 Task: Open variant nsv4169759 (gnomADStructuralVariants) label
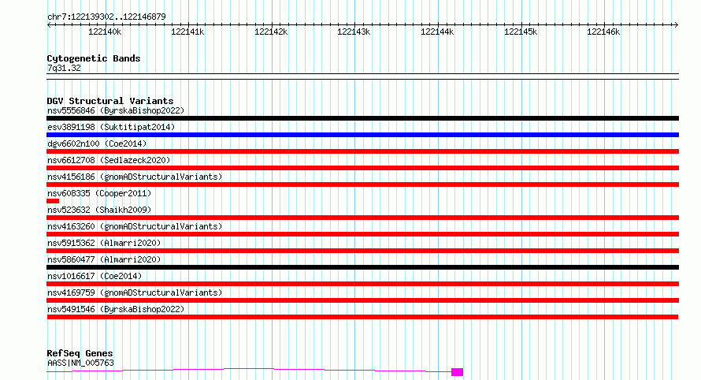point(135,292)
